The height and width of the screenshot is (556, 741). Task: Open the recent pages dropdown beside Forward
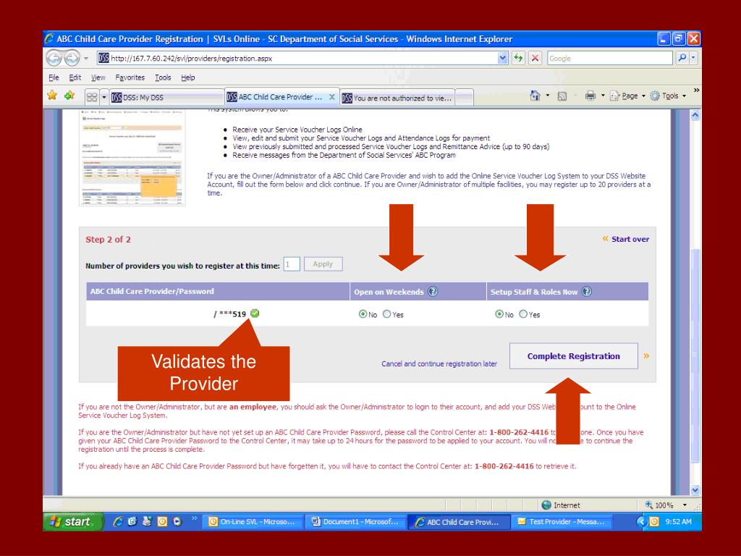coord(86,59)
